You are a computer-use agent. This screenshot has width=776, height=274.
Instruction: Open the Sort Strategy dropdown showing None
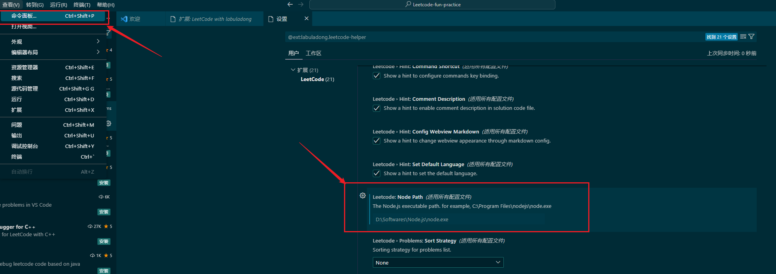coord(438,263)
